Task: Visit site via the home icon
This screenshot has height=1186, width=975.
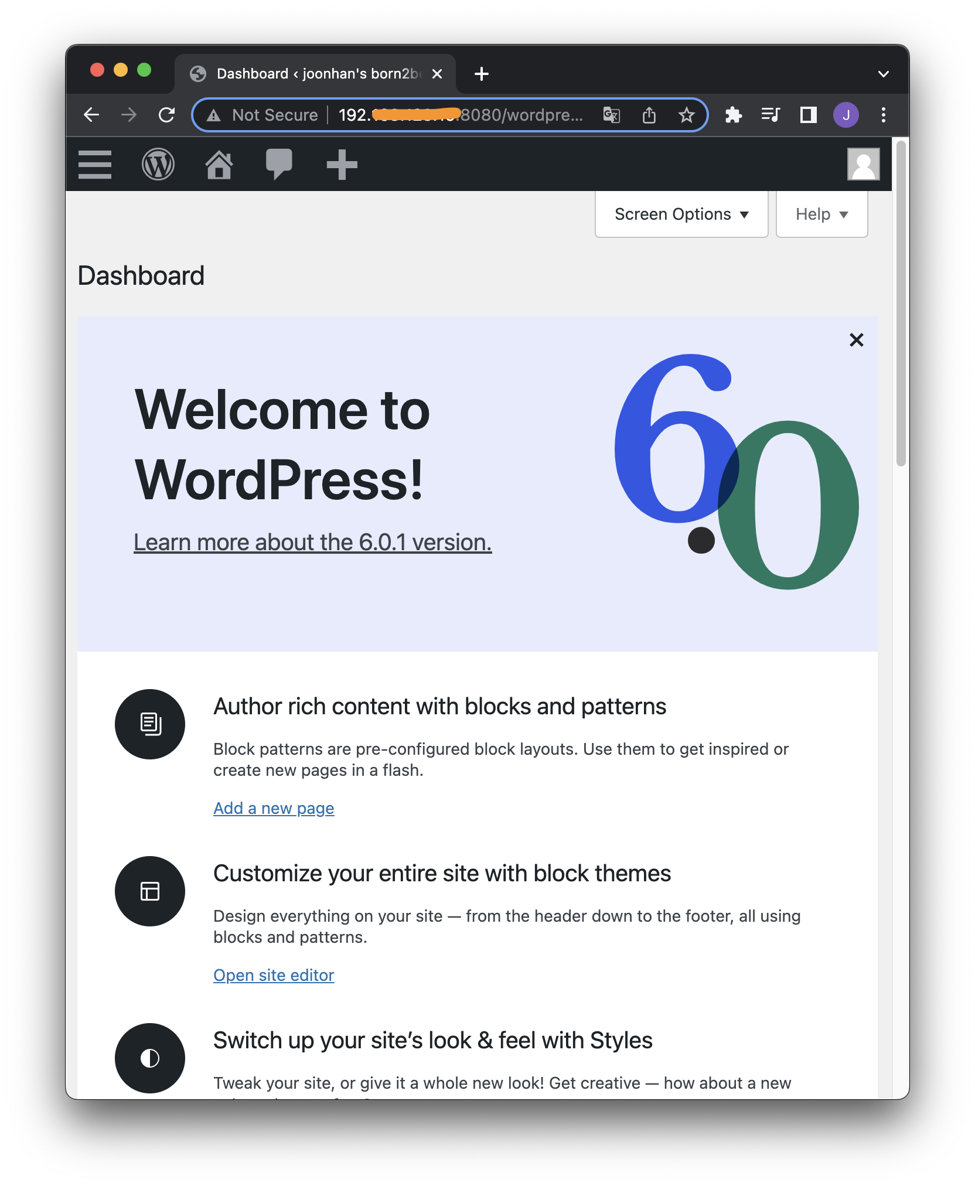Action: (x=219, y=164)
